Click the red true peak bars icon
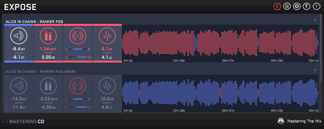The image size is (324, 129). click(48, 36)
